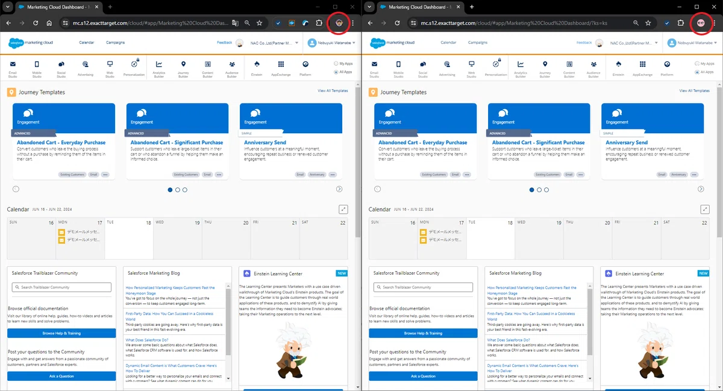
Task: Open tab search dropdown in right browser
Action: 369,7
